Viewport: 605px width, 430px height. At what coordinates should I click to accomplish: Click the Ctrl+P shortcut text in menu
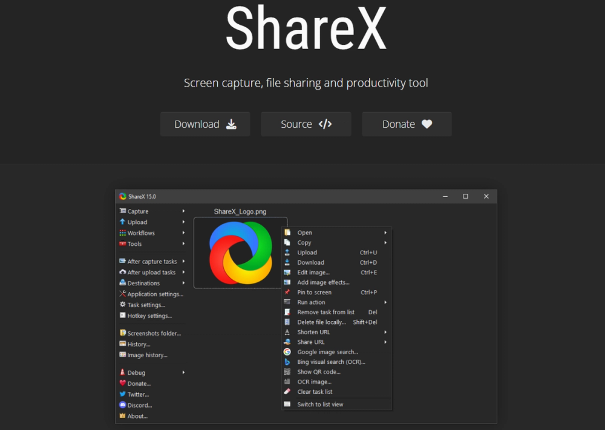pyautogui.click(x=368, y=292)
